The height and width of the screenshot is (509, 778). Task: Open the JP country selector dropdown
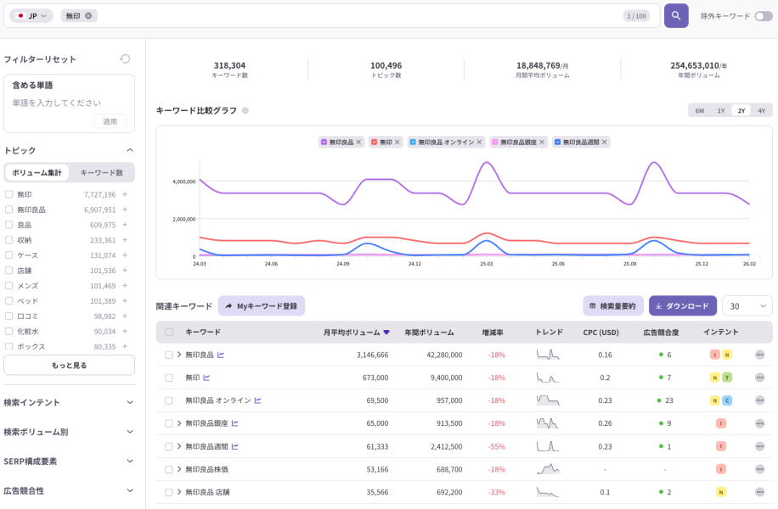tap(31, 15)
